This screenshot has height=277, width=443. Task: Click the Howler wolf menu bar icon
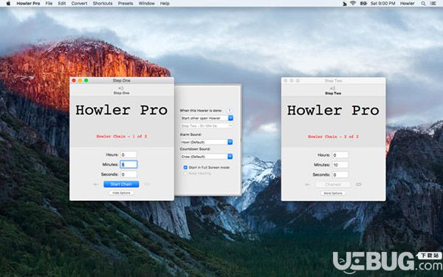[345, 4]
